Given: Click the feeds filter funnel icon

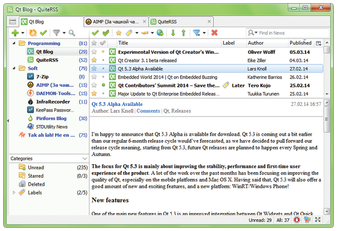Looking at the screenshot, I should point(57,33).
